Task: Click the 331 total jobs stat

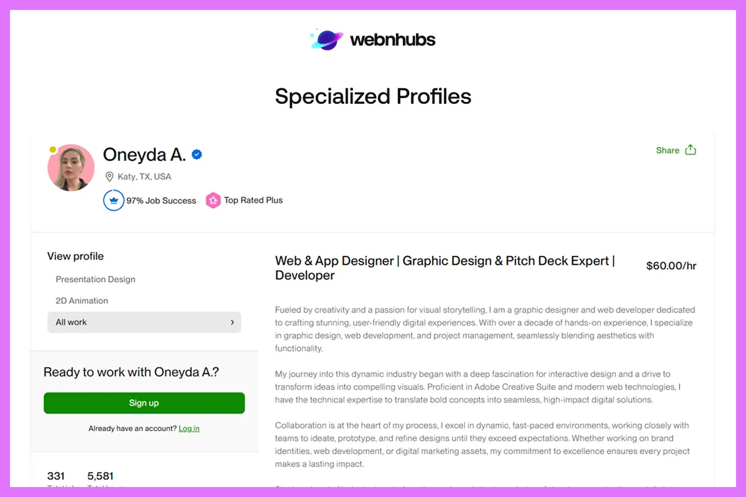Action: click(x=57, y=475)
